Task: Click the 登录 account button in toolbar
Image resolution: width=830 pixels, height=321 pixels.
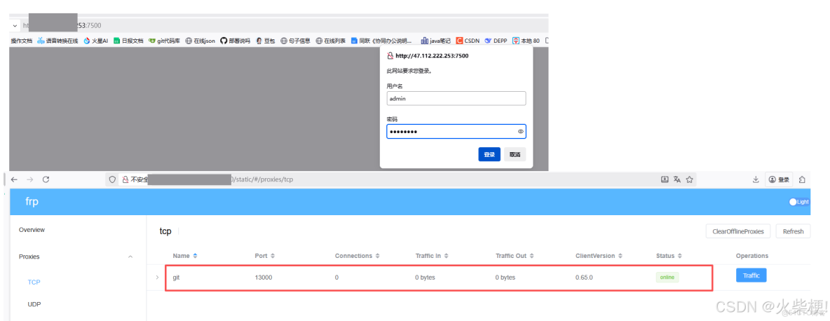Action: [779, 180]
